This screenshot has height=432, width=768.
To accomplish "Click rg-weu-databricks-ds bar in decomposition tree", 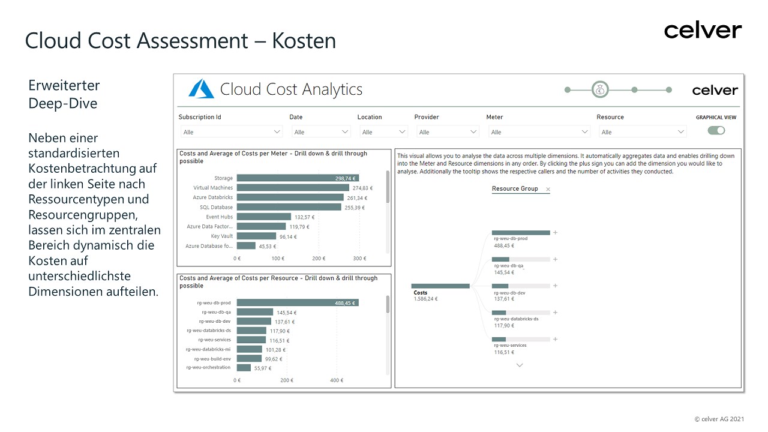I will (521, 313).
